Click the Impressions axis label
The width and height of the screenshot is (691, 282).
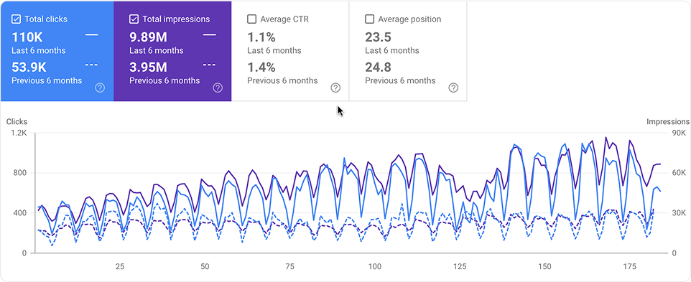(x=668, y=121)
